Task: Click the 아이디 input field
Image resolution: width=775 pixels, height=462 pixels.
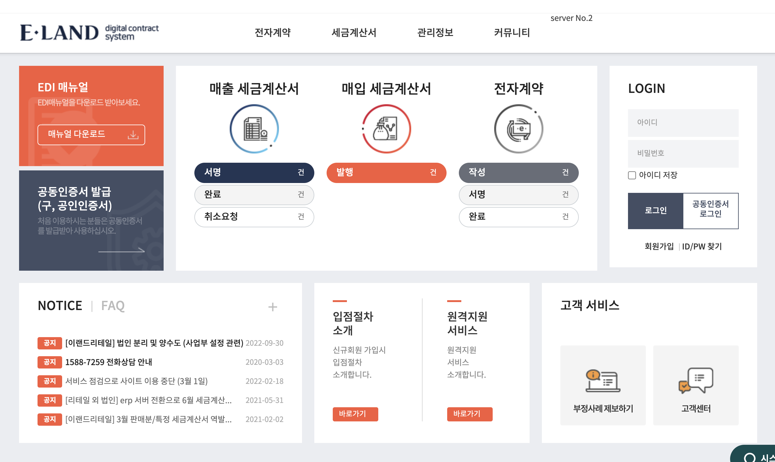Action: (x=683, y=123)
